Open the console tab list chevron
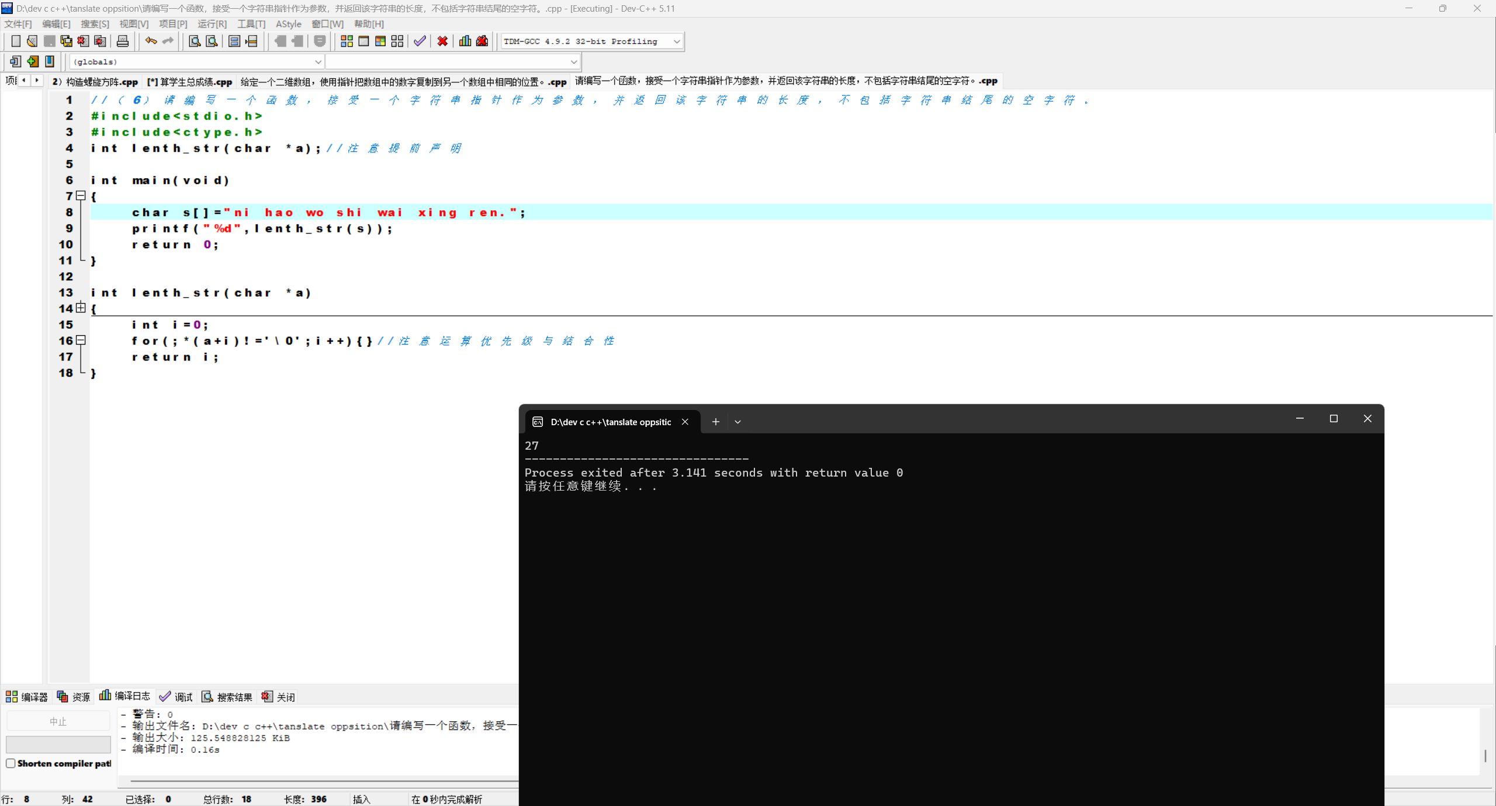 [x=737, y=422]
